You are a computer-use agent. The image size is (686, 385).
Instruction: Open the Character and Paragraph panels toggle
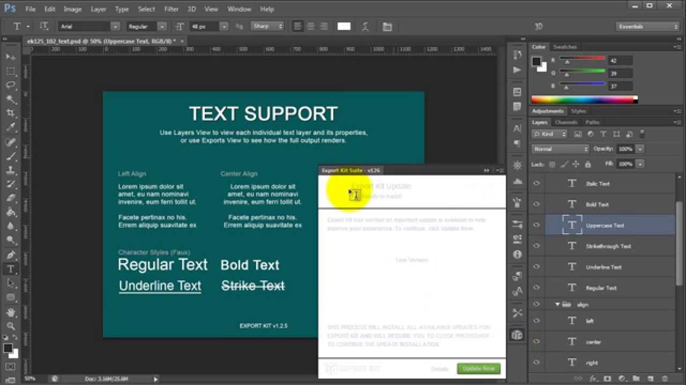click(x=387, y=26)
